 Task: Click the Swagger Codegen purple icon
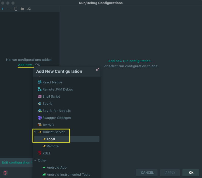coord(39,118)
